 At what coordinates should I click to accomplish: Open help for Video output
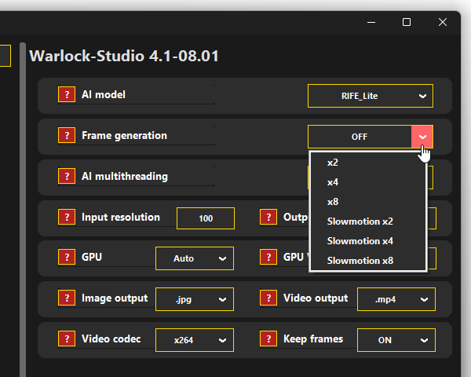coord(268,298)
